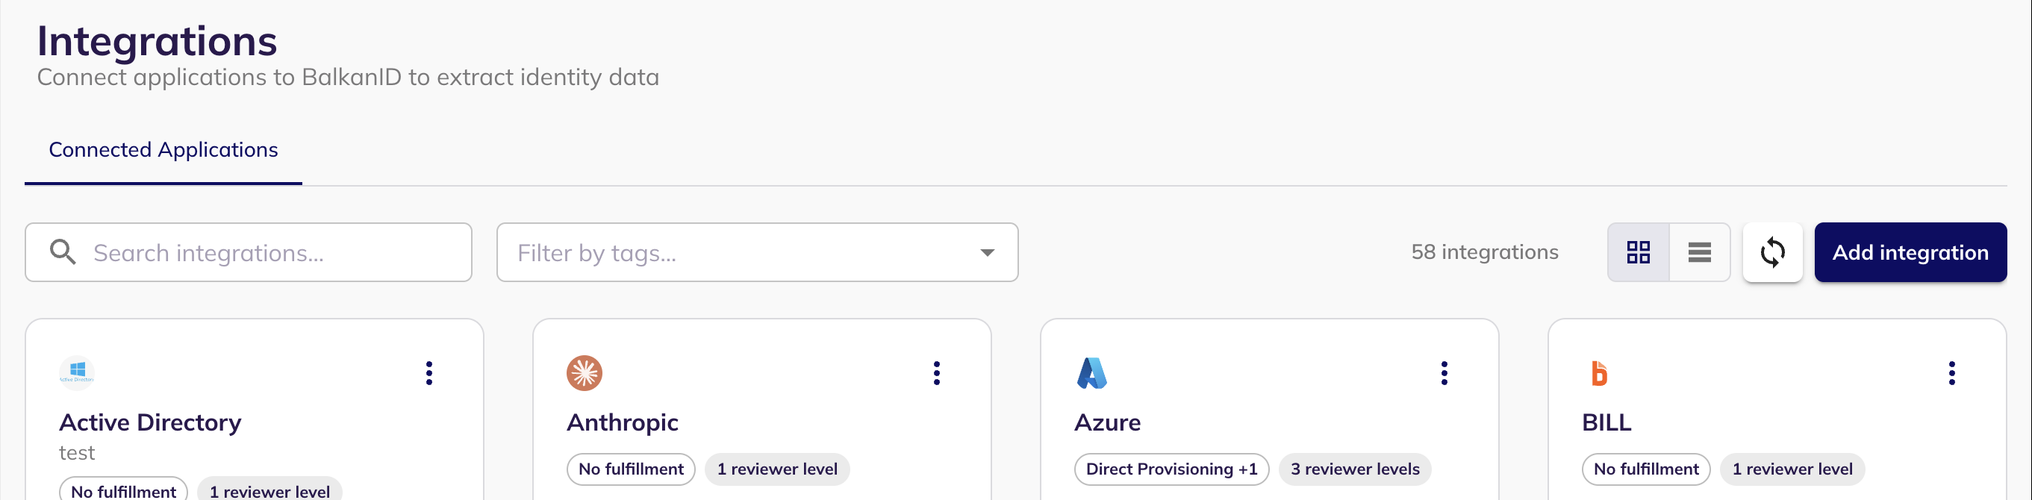Open the BILL integration
Image resolution: width=2032 pixels, height=500 pixels.
1606,422
